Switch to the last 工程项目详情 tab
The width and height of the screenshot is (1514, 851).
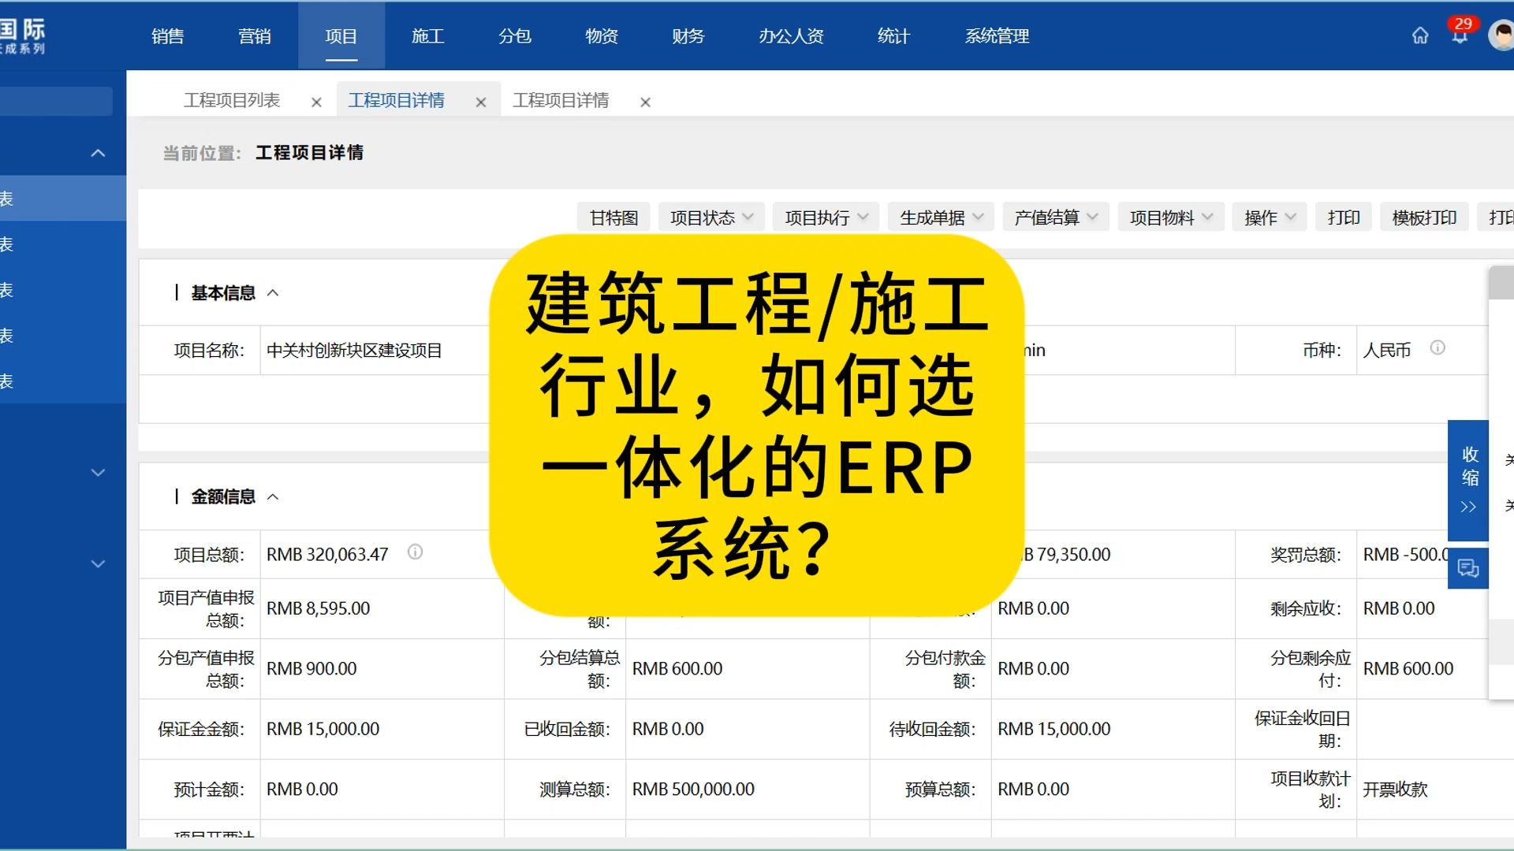point(561,100)
